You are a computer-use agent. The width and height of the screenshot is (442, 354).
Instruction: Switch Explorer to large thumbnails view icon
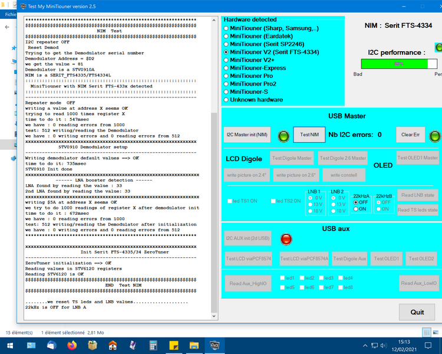[436, 333]
